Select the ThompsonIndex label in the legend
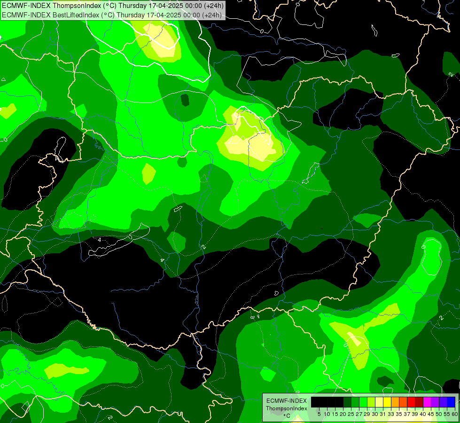The width and height of the screenshot is (460, 423). point(287,408)
